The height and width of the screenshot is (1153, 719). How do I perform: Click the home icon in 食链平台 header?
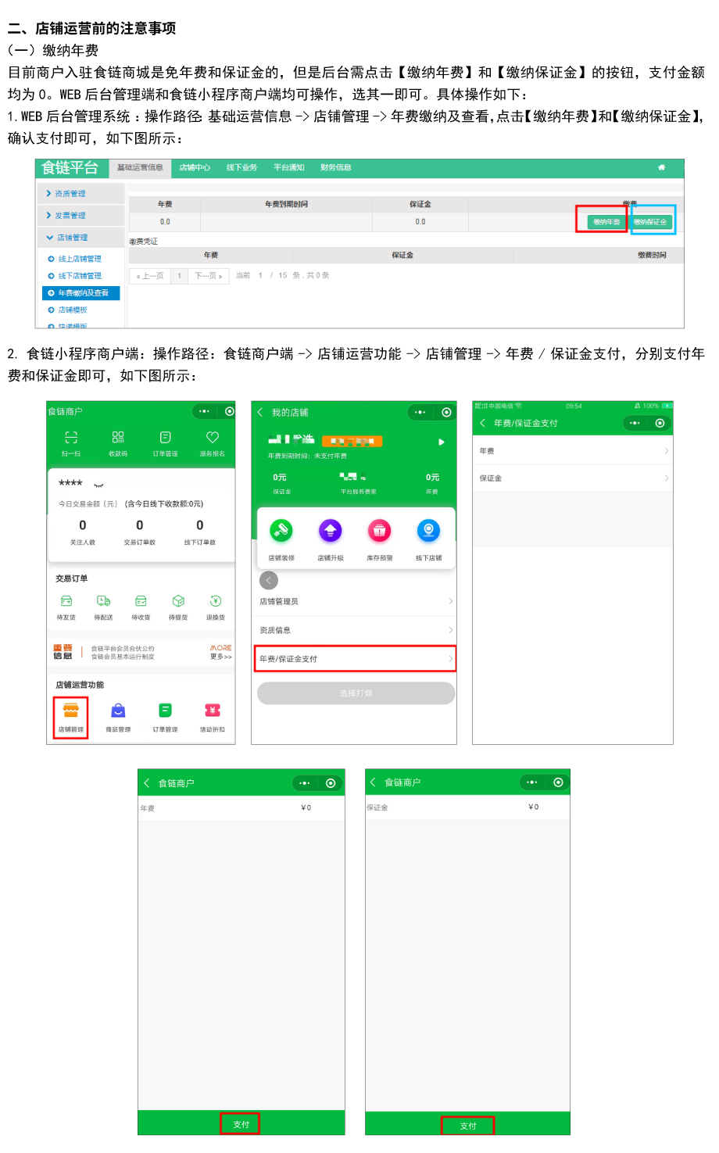[x=661, y=167]
